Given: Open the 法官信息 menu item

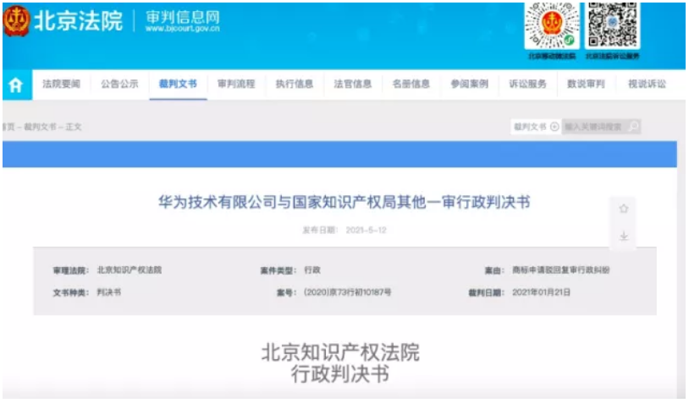Looking at the screenshot, I should point(353,84).
